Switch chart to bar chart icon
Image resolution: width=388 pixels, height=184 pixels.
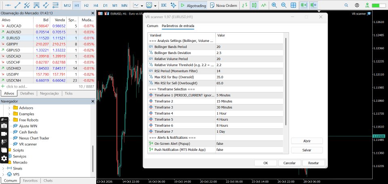tap(245, 5)
